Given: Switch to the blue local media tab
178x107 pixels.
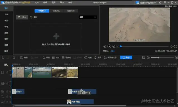Looking at the screenshot, I should click(x=42, y=11).
